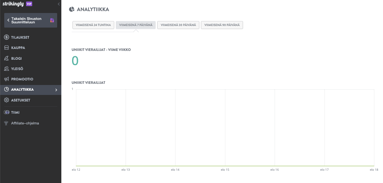This screenshot has height=183, width=383.
Task: Collapse the sidebar with top chevron
Action: [59, 4]
